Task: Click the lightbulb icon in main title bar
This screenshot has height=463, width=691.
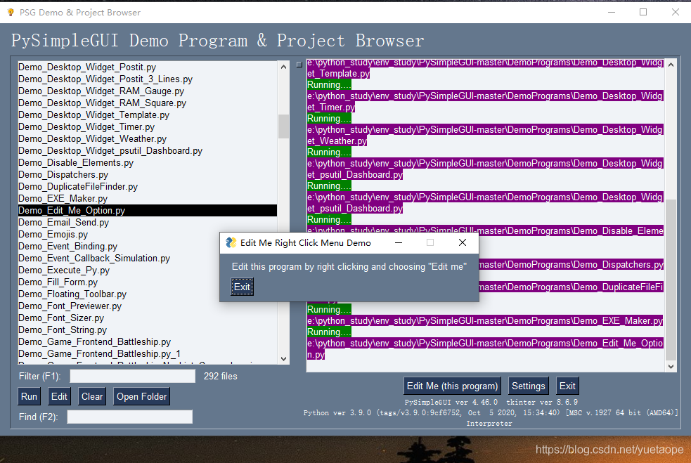Action: click(11, 13)
